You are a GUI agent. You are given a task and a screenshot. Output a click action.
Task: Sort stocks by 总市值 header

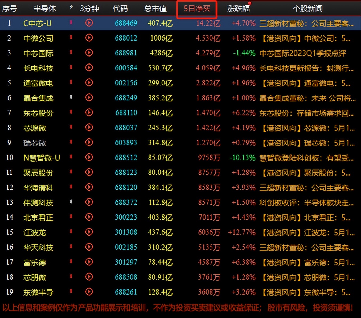[x=155, y=9]
